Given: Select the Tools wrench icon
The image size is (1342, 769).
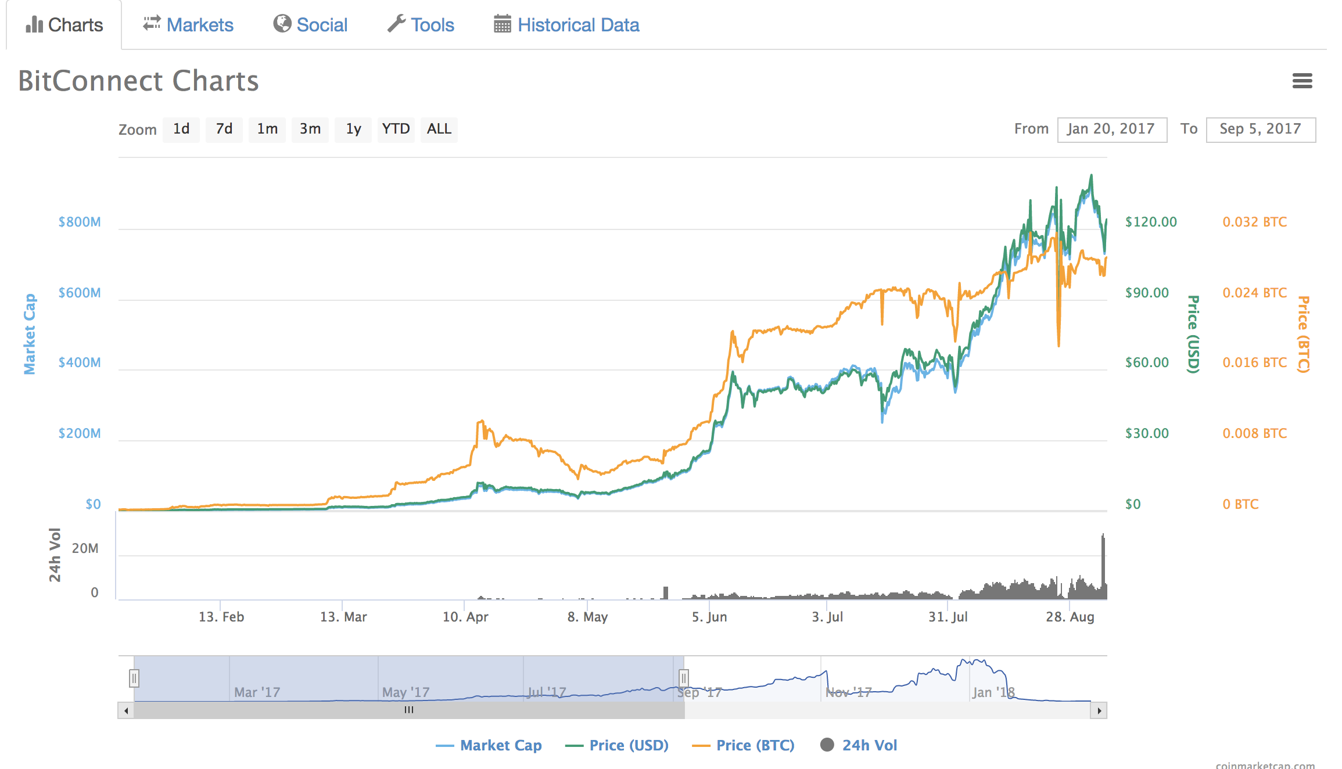Looking at the screenshot, I should [397, 23].
